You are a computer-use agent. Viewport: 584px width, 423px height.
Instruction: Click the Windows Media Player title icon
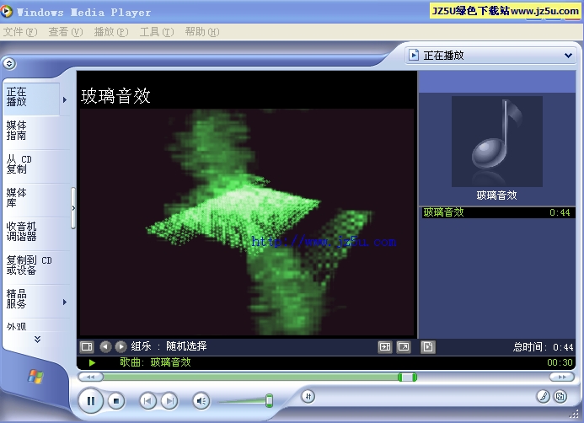click(x=7, y=12)
